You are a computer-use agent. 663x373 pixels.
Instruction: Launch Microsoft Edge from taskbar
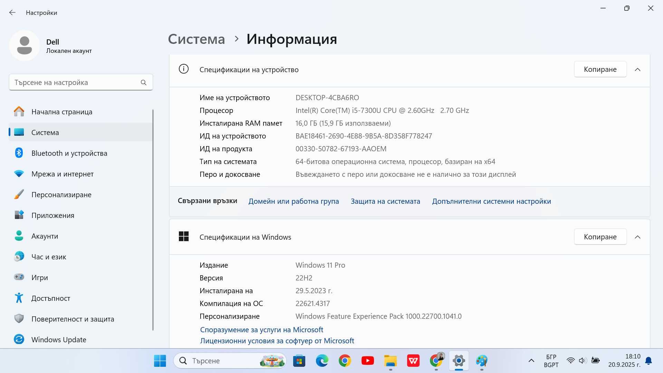(322, 361)
